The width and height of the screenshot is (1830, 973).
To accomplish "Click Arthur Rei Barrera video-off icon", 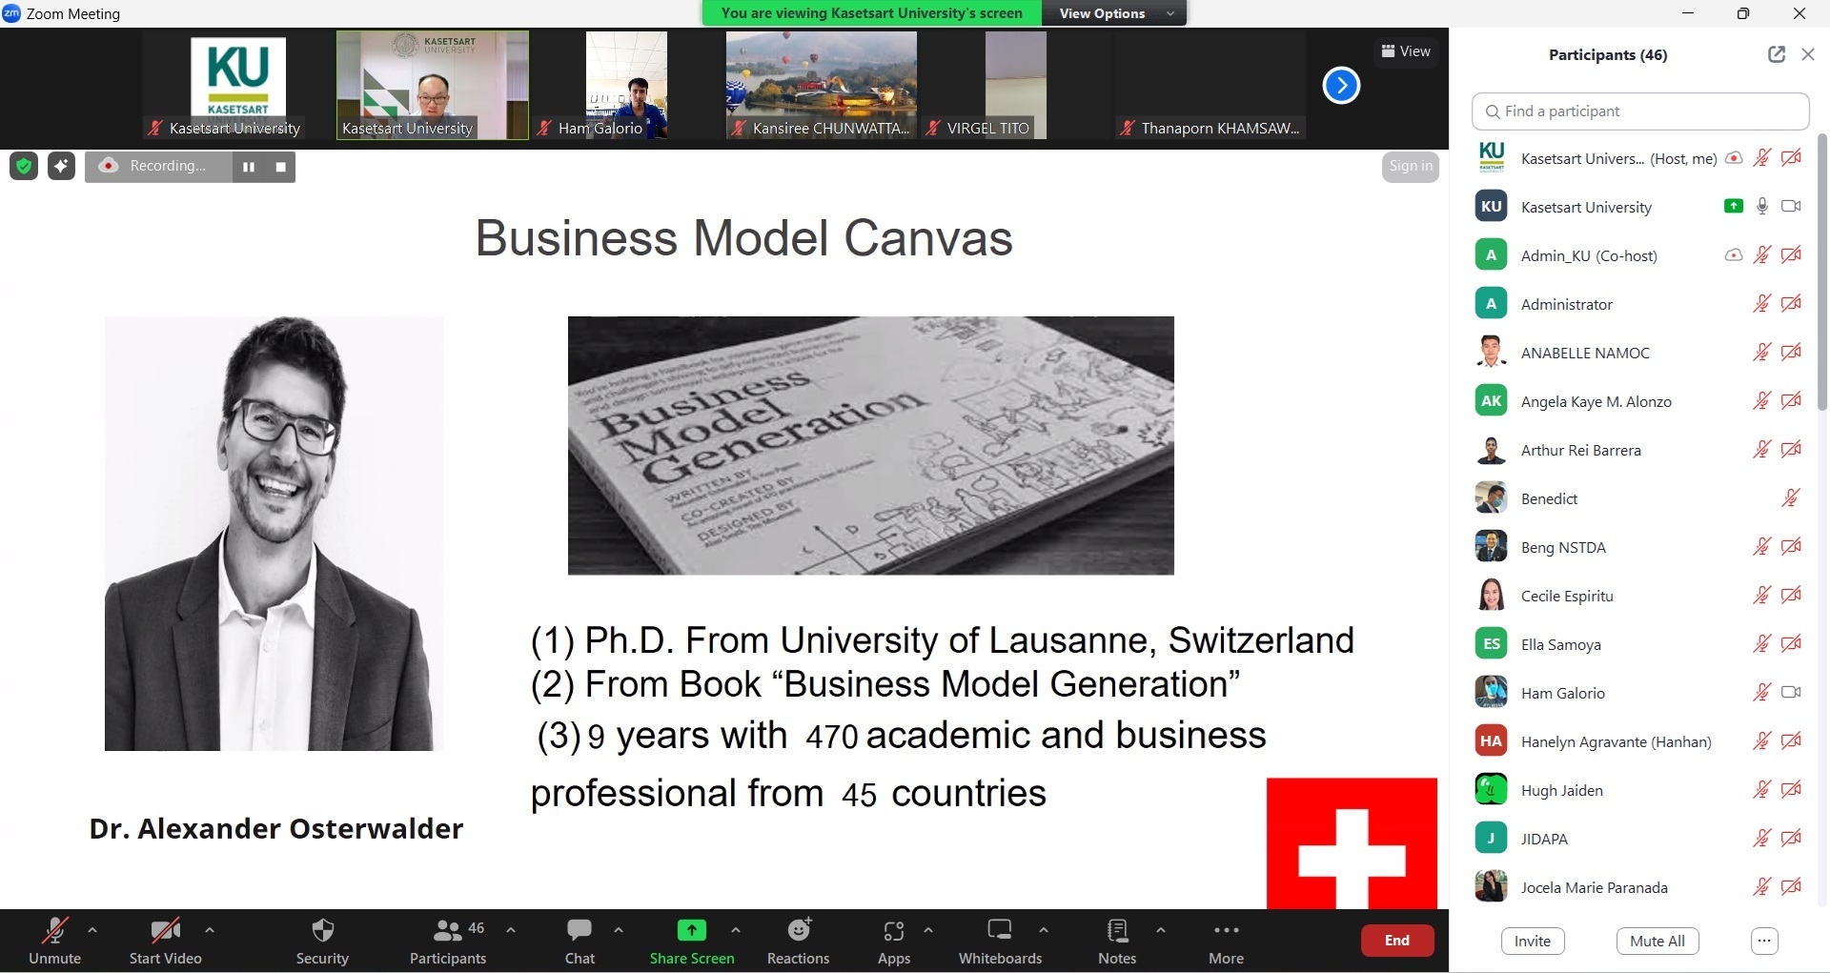I will (1791, 449).
